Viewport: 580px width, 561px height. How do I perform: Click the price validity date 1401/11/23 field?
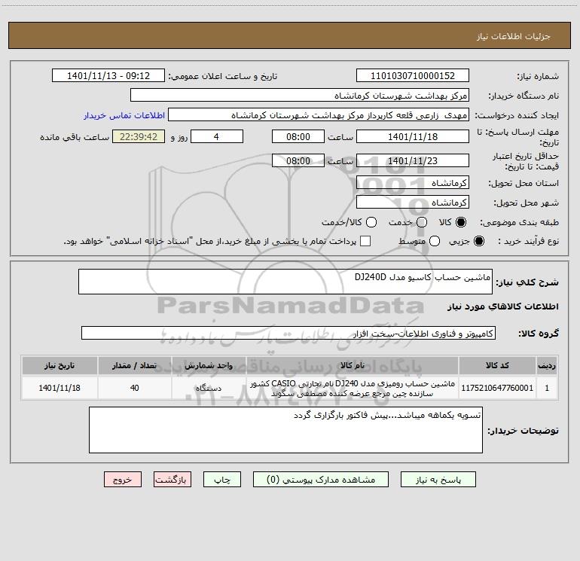[413, 160]
